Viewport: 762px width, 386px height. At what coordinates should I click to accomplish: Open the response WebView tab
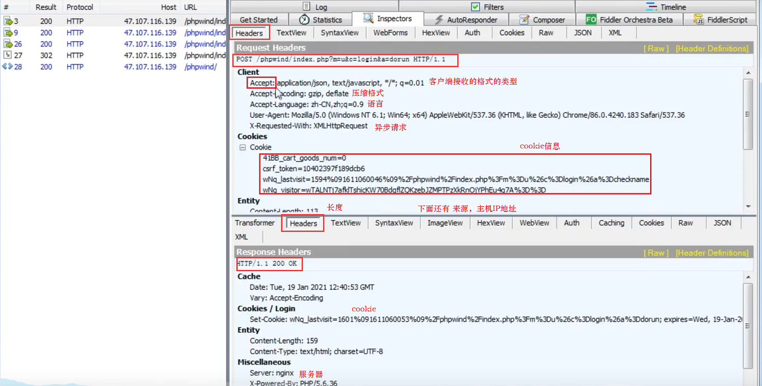(534, 223)
